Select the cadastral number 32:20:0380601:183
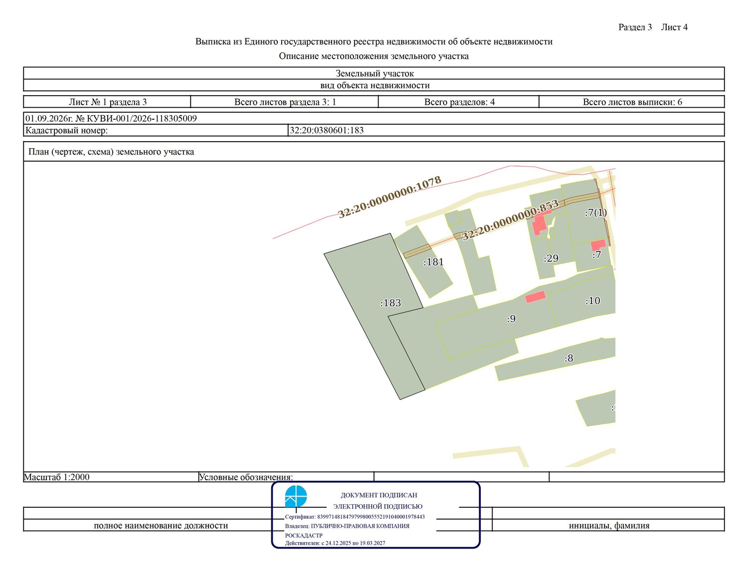The width and height of the screenshot is (748, 578). pyautogui.click(x=327, y=130)
